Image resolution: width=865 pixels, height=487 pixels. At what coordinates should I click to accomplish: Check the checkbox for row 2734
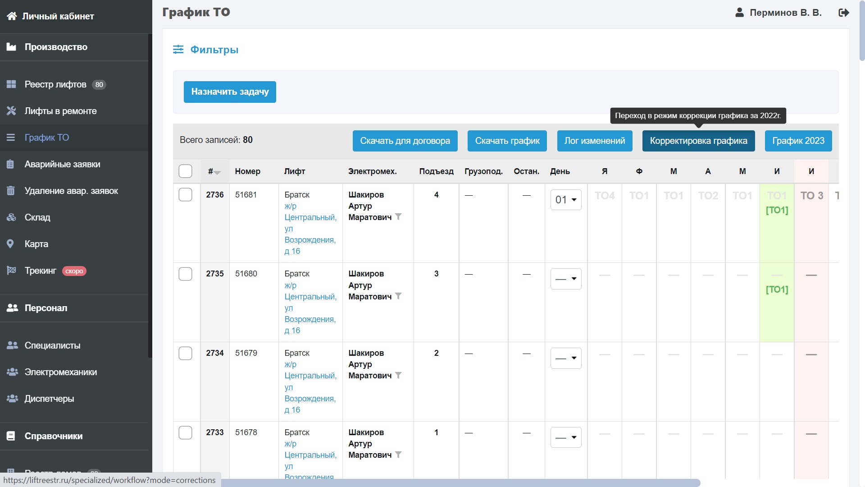point(185,353)
